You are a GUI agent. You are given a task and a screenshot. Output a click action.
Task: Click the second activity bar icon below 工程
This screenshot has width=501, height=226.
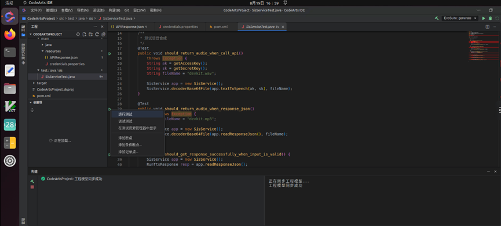(x=23, y=54)
